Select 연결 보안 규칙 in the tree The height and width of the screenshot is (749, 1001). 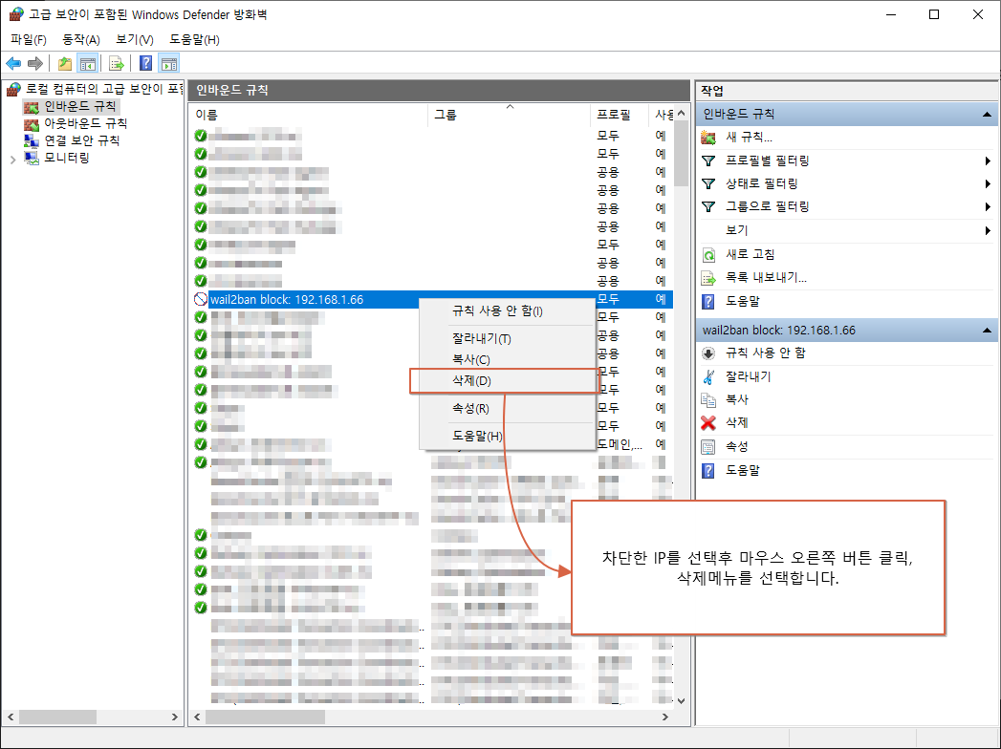[x=81, y=140]
